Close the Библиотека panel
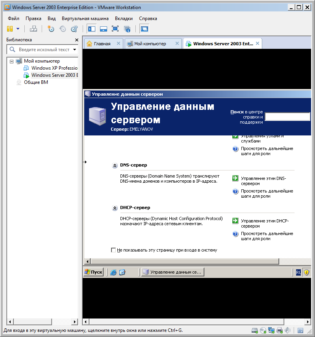315x337 pixels. 76,40
